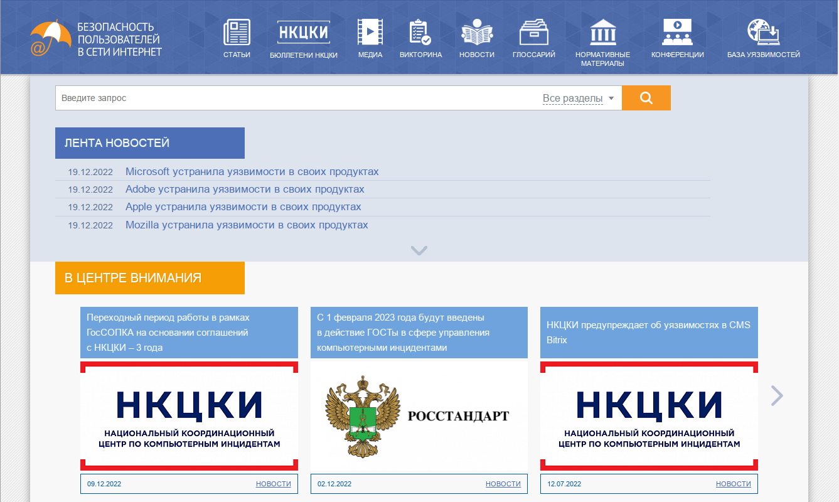
Task: Open the Глоссарий drawer icon
Action: [x=533, y=32]
